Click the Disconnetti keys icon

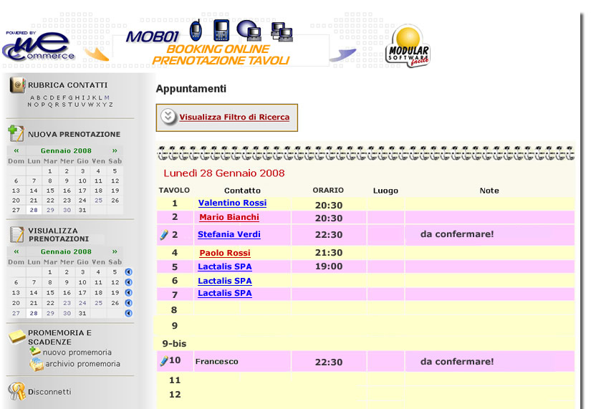pyautogui.click(x=16, y=391)
